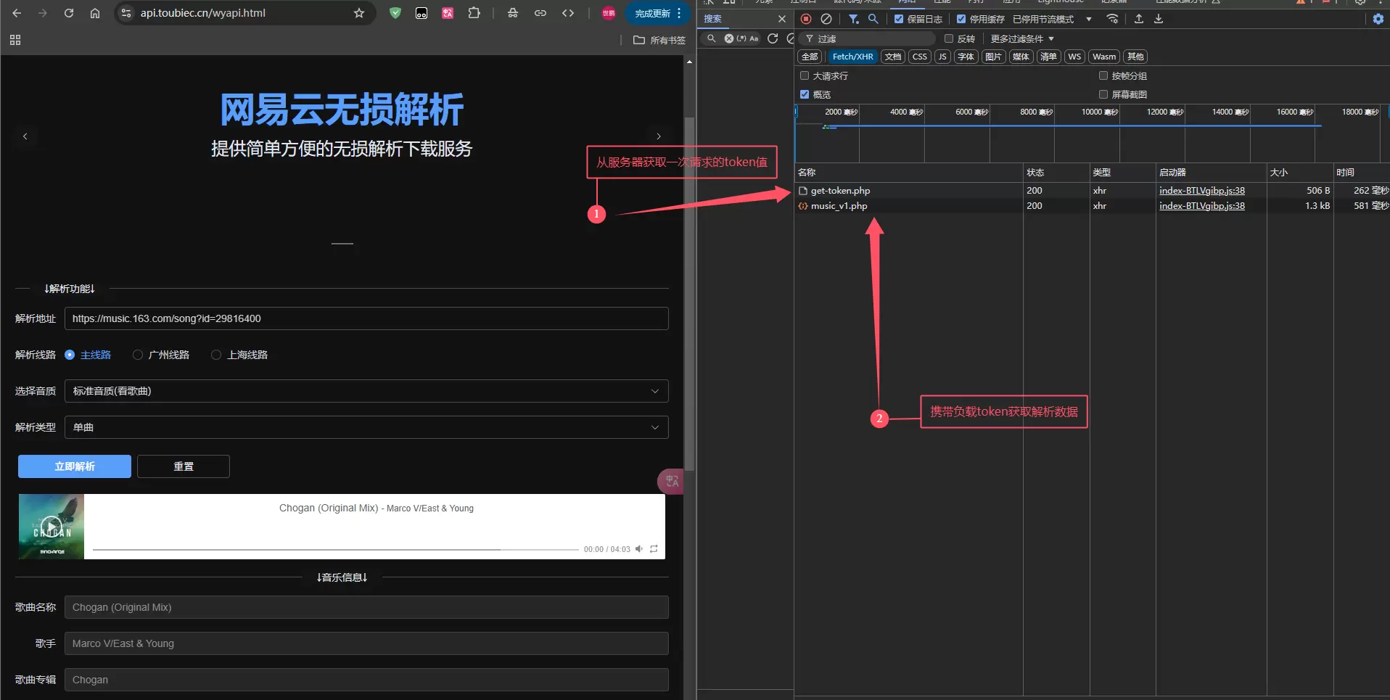Clear the network log
Viewport: 1390px width, 700px height.
[x=826, y=19]
